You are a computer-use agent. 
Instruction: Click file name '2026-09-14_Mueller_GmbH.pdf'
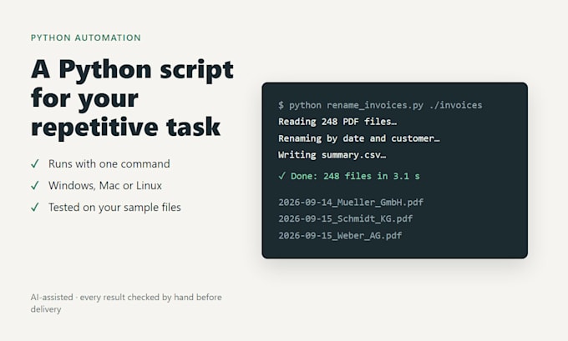point(351,202)
